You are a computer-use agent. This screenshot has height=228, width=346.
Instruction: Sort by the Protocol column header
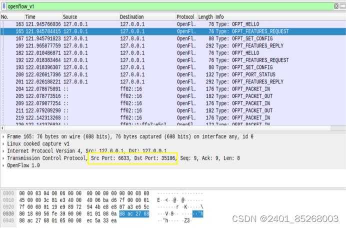point(186,17)
